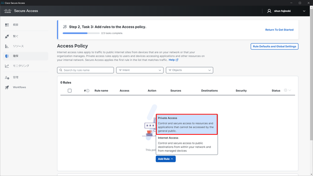
Task: Open the Help link
Action: point(172,60)
